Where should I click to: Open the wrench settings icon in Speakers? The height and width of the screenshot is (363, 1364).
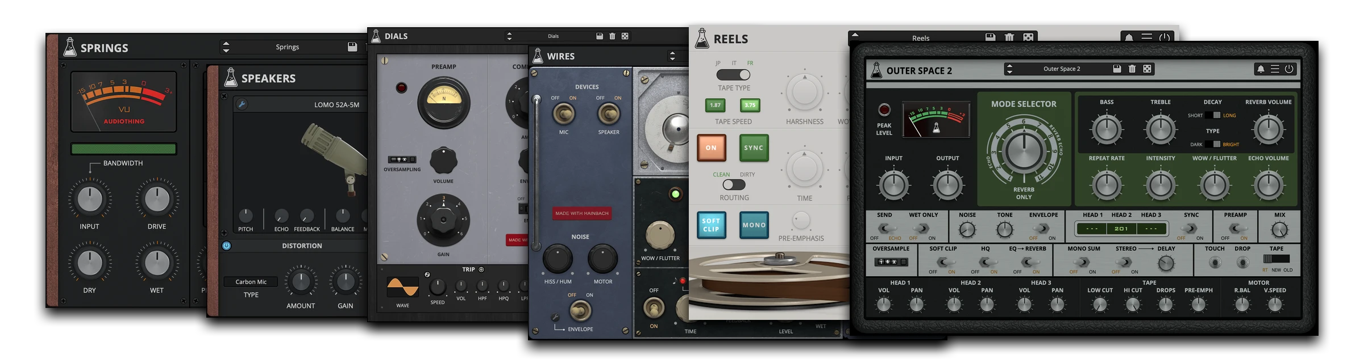tap(242, 104)
